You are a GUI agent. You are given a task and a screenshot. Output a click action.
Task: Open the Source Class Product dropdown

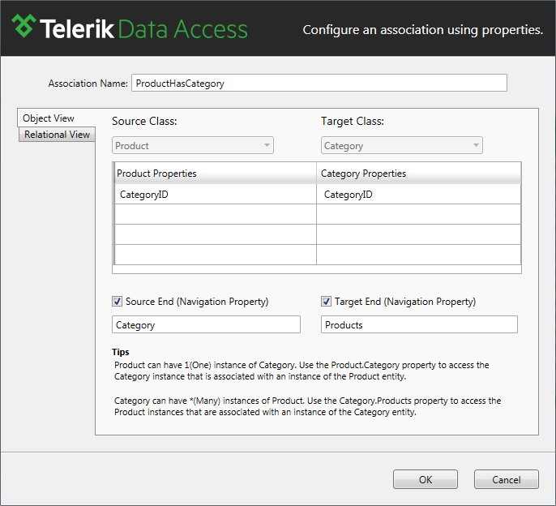tap(193, 145)
